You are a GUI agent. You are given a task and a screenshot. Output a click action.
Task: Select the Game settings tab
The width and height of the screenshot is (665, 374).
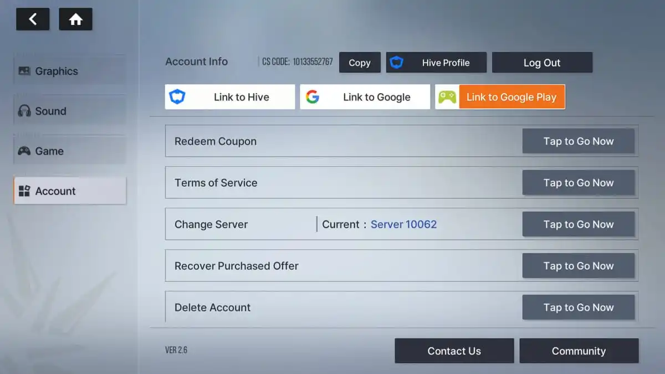tap(70, 151)
